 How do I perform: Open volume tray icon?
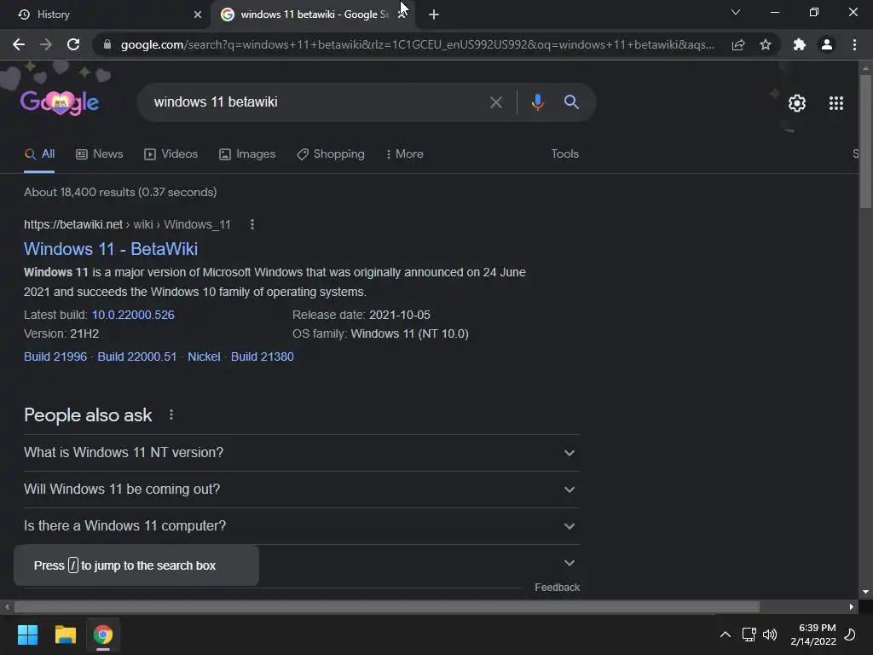[x=770, y=635]
